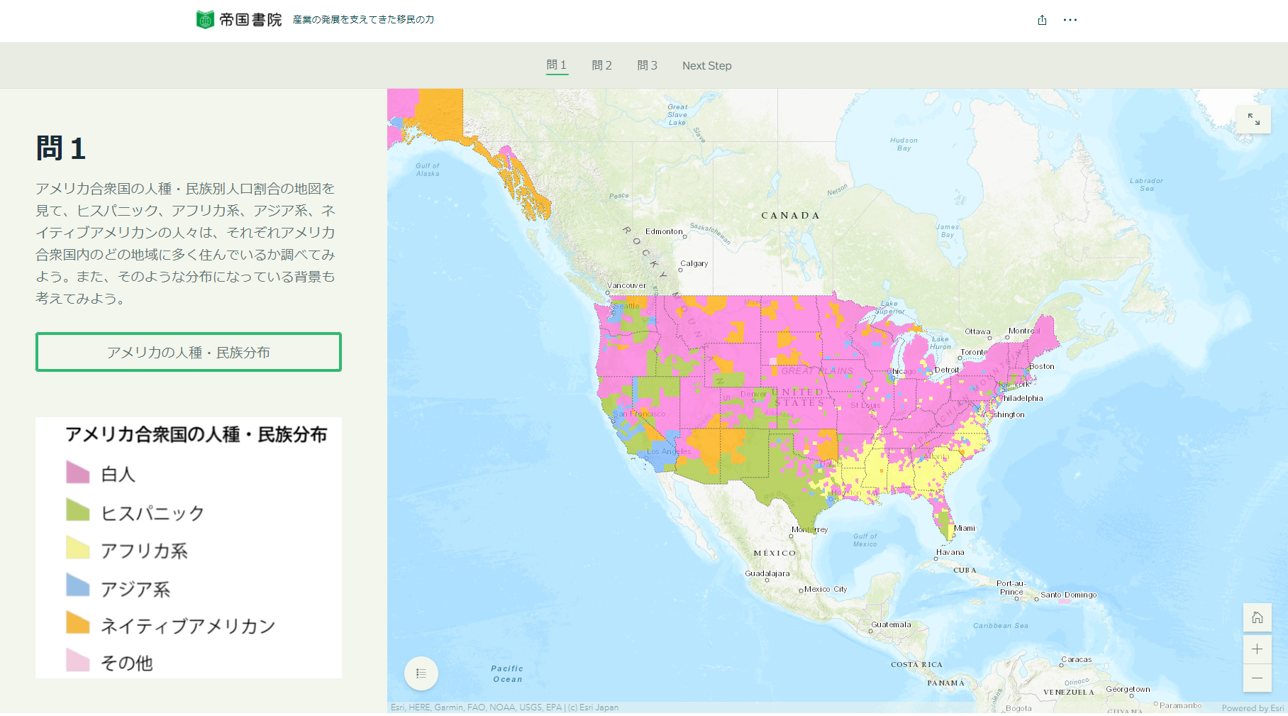Open the ellipsis options menu

[x=1070, y=20]
